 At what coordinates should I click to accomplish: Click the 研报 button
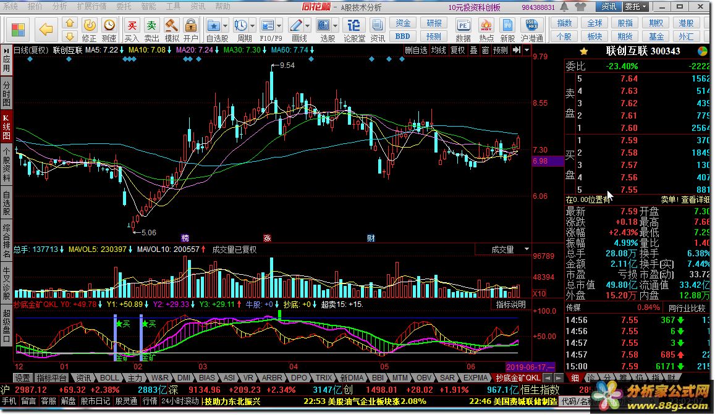coord(434,23)
